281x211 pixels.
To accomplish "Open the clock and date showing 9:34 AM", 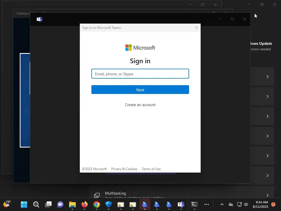I will (260, 204).
